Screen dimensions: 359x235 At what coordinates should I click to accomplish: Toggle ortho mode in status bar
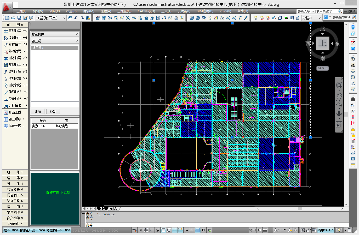click(x=152, y=230)
